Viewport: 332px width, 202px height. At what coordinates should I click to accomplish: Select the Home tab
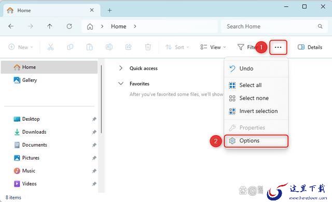(51, 10)
